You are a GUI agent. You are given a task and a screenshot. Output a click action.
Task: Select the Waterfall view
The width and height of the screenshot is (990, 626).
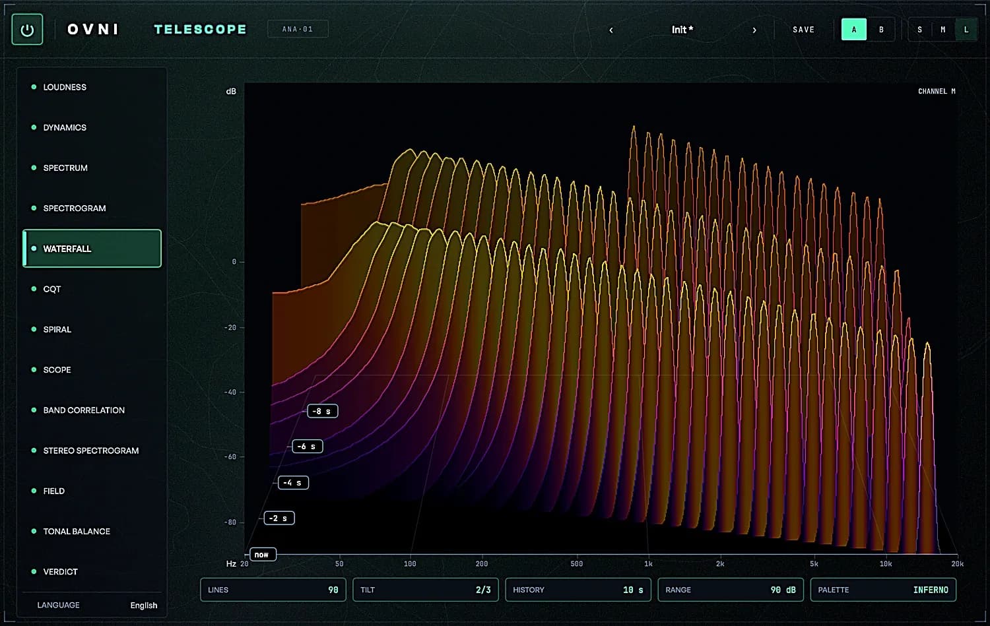(92, 249)
